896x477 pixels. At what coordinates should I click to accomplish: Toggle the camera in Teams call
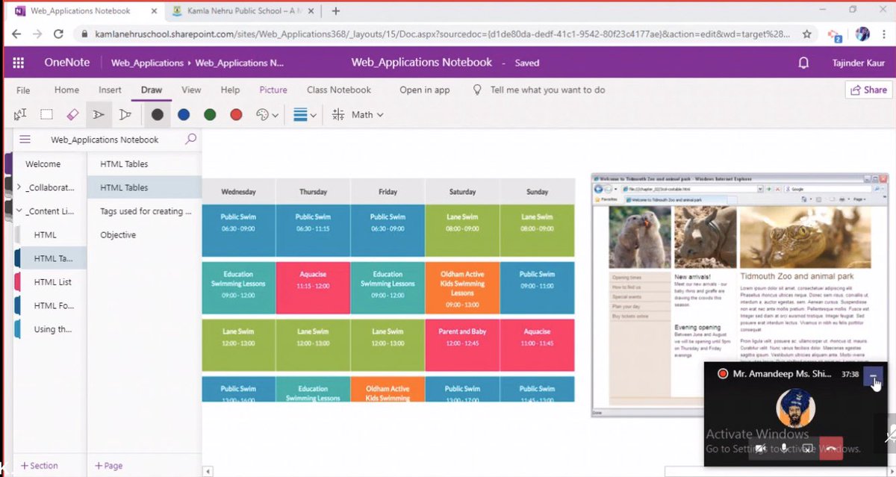[761, 449]
